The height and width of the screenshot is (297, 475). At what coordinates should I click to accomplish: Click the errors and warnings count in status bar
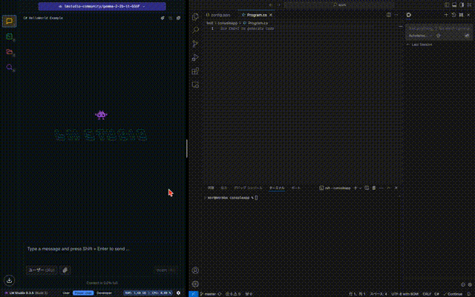[x=233, y=294]
